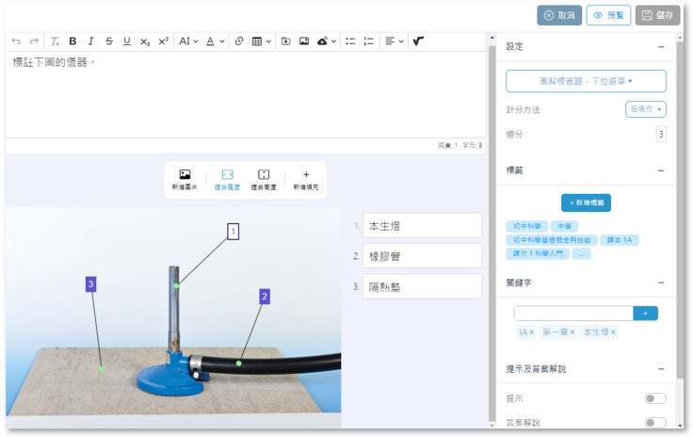Click the math formula square-root icon

click(418, 41)
